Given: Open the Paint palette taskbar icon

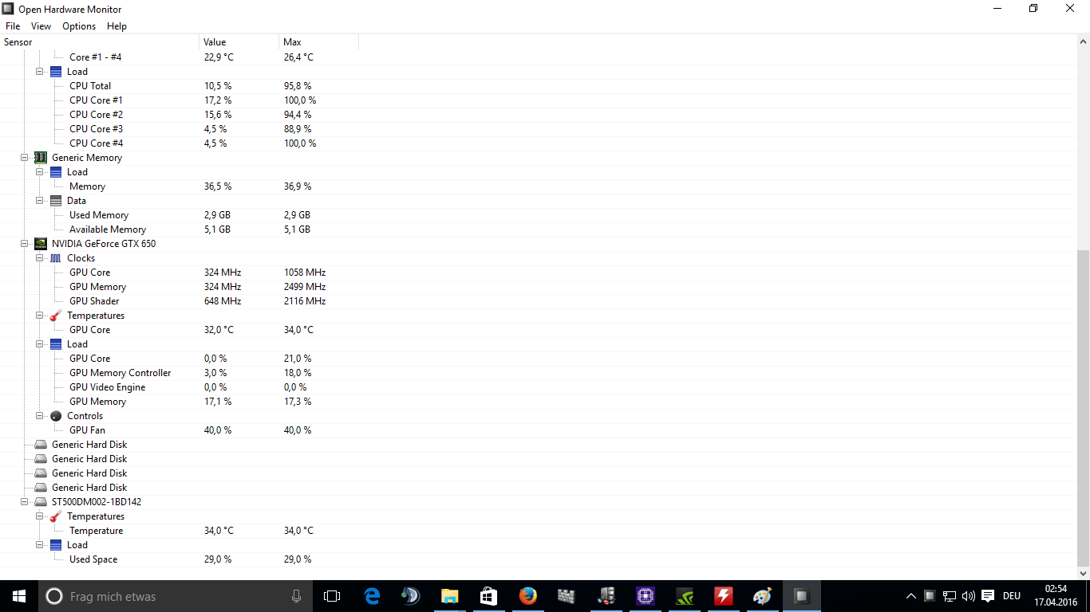Looking at the screenshot, I should (762, 596).
